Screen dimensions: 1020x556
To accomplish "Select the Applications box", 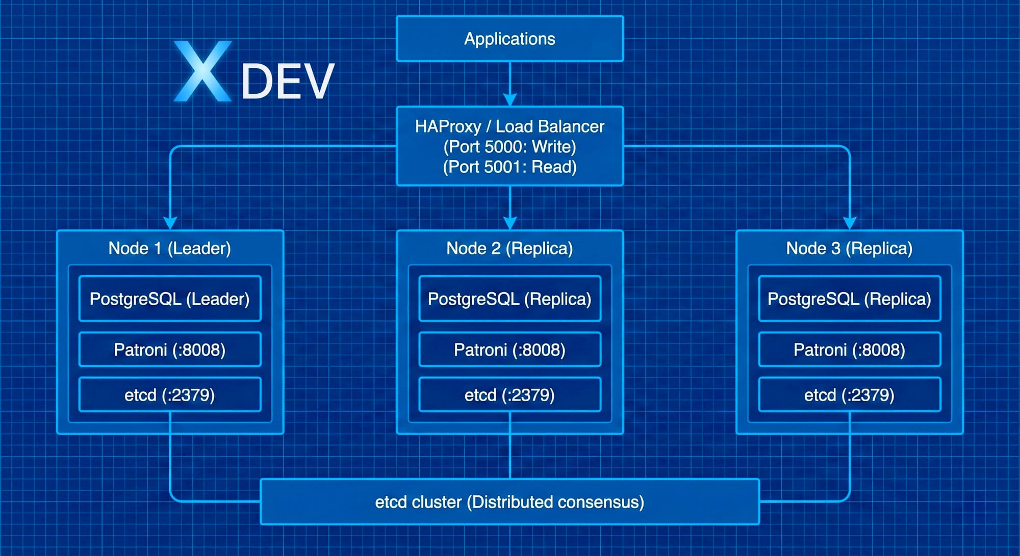I will click(509, 39).
